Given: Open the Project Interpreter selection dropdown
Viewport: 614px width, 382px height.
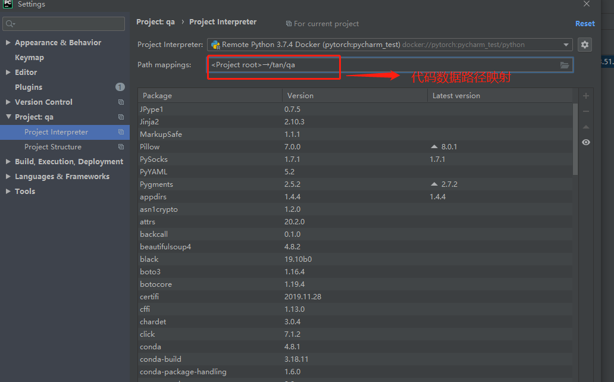Looking at the screenshot, I should click(x=567, y=45).
